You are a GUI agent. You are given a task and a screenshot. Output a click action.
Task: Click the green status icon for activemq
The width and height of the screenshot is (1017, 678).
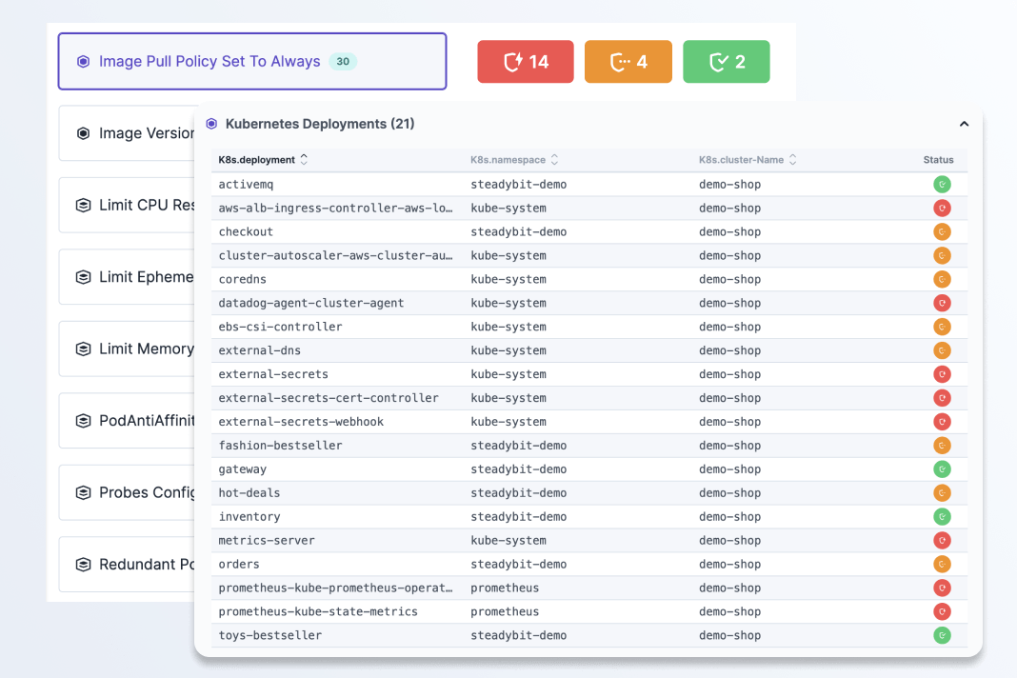pos(942,185)
